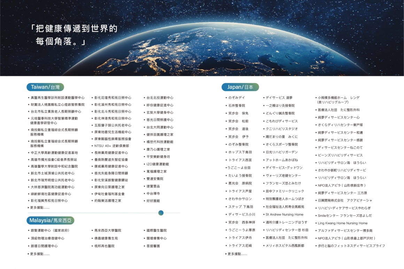Click 伊甸社會福利基金會
This screenshot has height=269, width=404.
point(109,194)
